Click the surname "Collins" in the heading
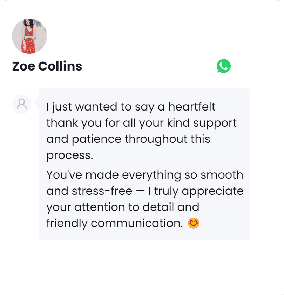 pyautogui.click(x=60, y=66)
